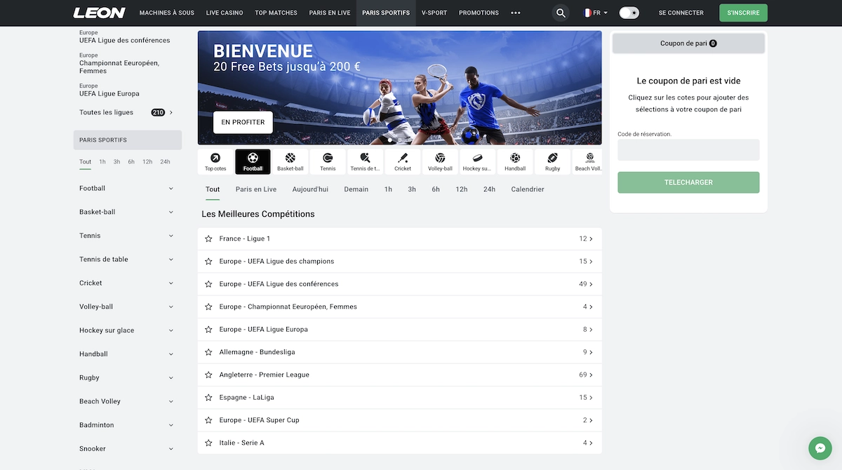Favorite France - Ligue 1 with its star
The height and width of the screenshot is (470, 842).
pos(208,239)
